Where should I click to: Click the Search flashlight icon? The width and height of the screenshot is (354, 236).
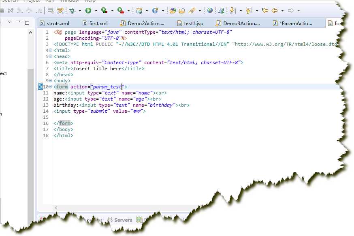192,11
